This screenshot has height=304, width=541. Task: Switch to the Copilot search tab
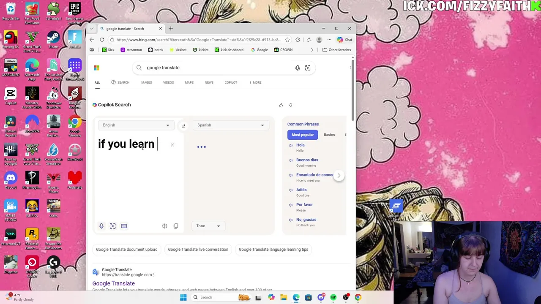point(231,82)
